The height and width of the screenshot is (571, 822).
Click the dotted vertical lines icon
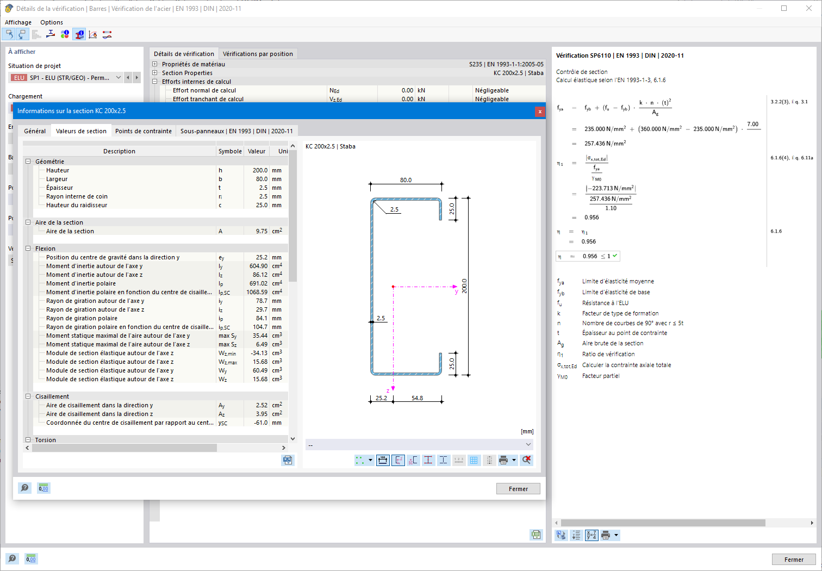[x=489, y=460]
